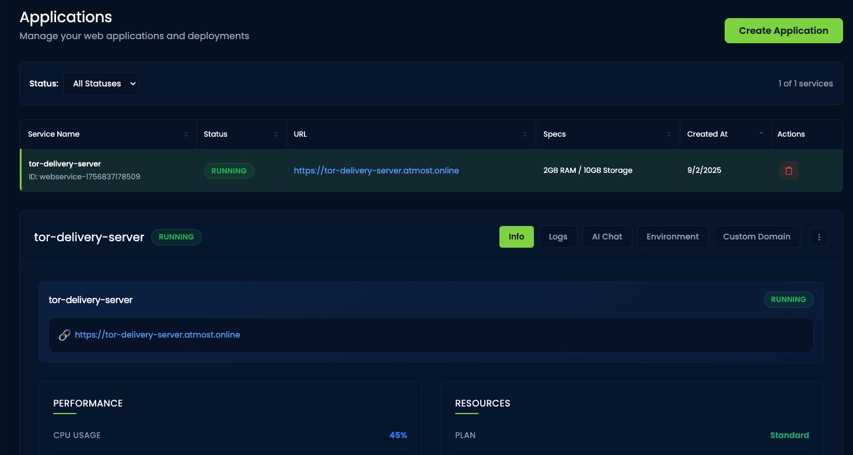This screenshot has width=853, height=455.
Task: Switch to the Info tab
Action: pyautogui.click(x=516, y=237)
